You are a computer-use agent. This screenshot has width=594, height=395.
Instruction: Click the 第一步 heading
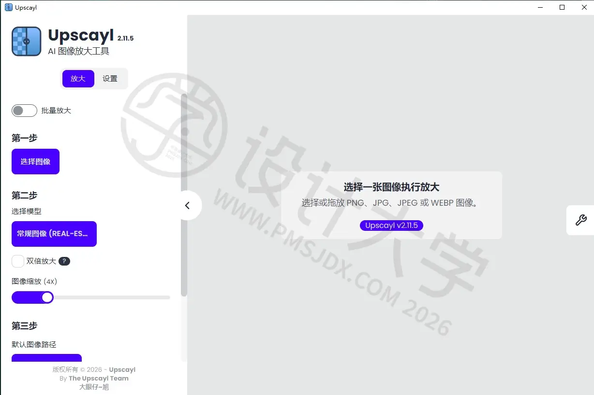[x=24, y=138]
